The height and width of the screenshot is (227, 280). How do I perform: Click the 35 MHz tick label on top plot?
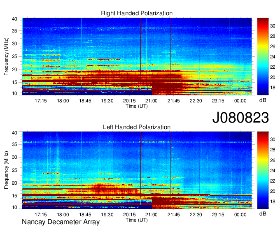click(14, 31)
